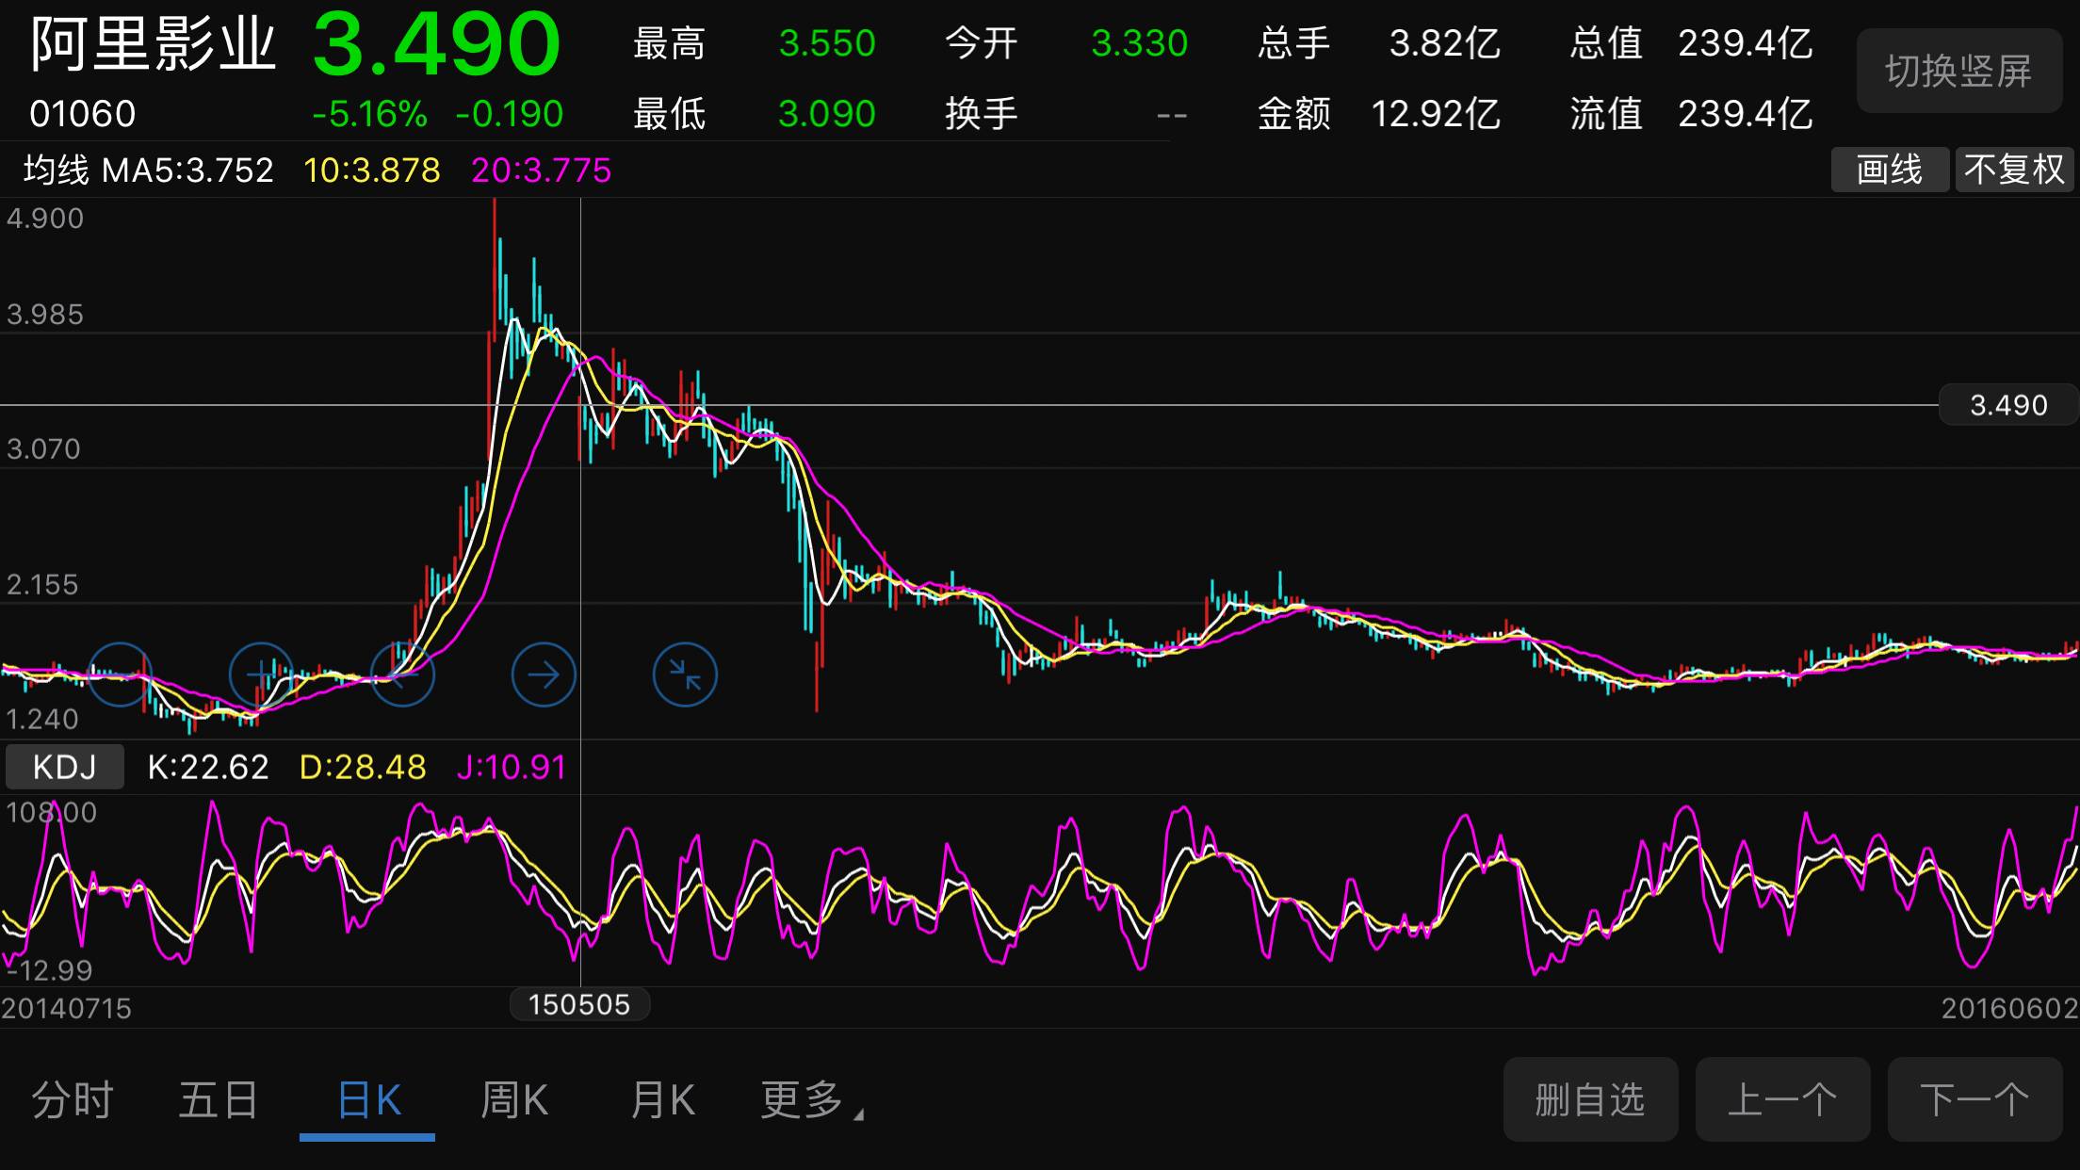Click the 150505 date marker

click(x=578, y=1004)
